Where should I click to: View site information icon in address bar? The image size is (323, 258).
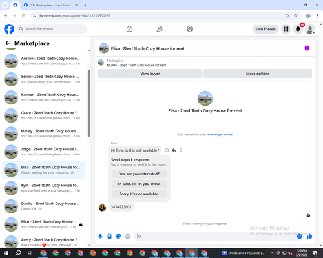click(34, 16)
